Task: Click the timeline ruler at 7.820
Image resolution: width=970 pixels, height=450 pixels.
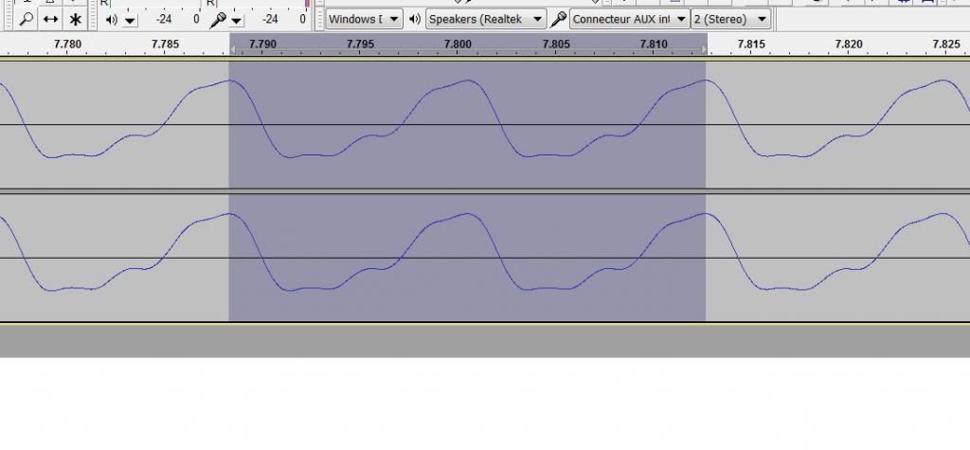Action: 849,45
